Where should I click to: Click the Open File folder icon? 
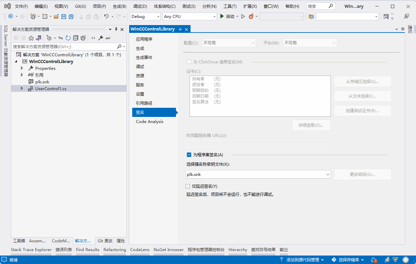[56, 16]
